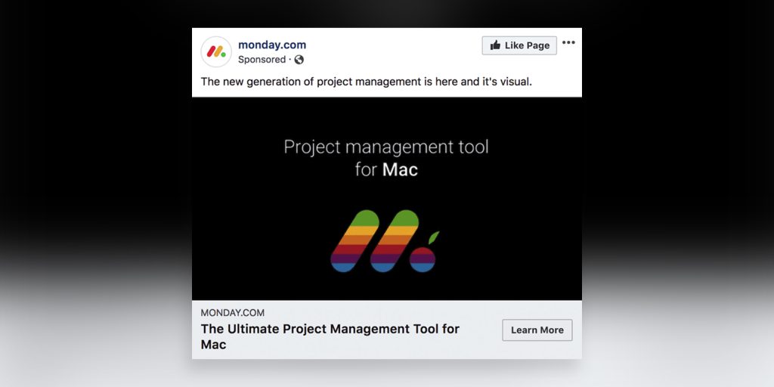Click the second rainbow-striped bar of the logo
This screenshot has height=387, width=774.
[394, 241]
